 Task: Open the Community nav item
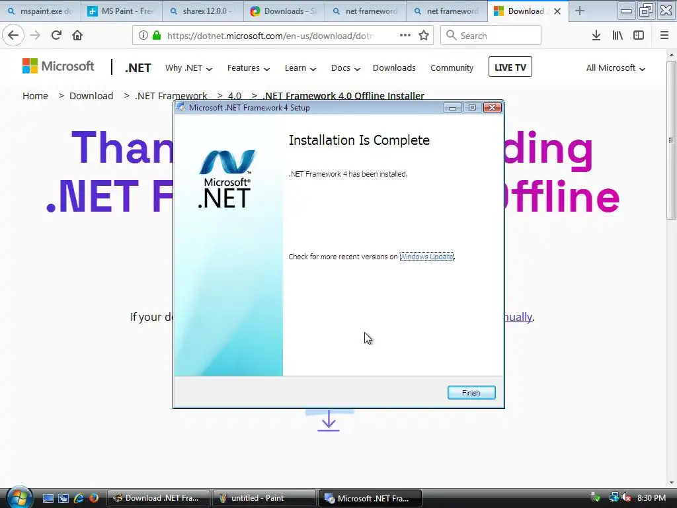pyautogui.click(x=452, y=68)
